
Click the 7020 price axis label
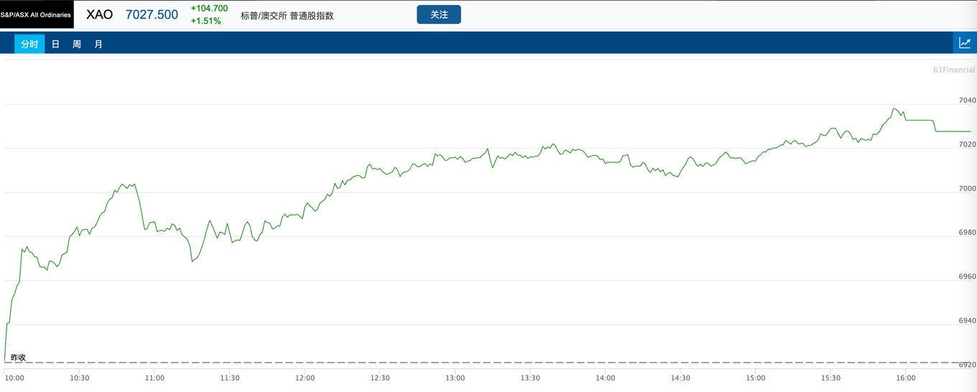968,144
